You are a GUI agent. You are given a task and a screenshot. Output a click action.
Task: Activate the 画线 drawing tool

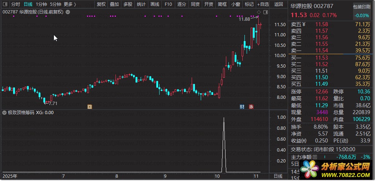[155, 4]
